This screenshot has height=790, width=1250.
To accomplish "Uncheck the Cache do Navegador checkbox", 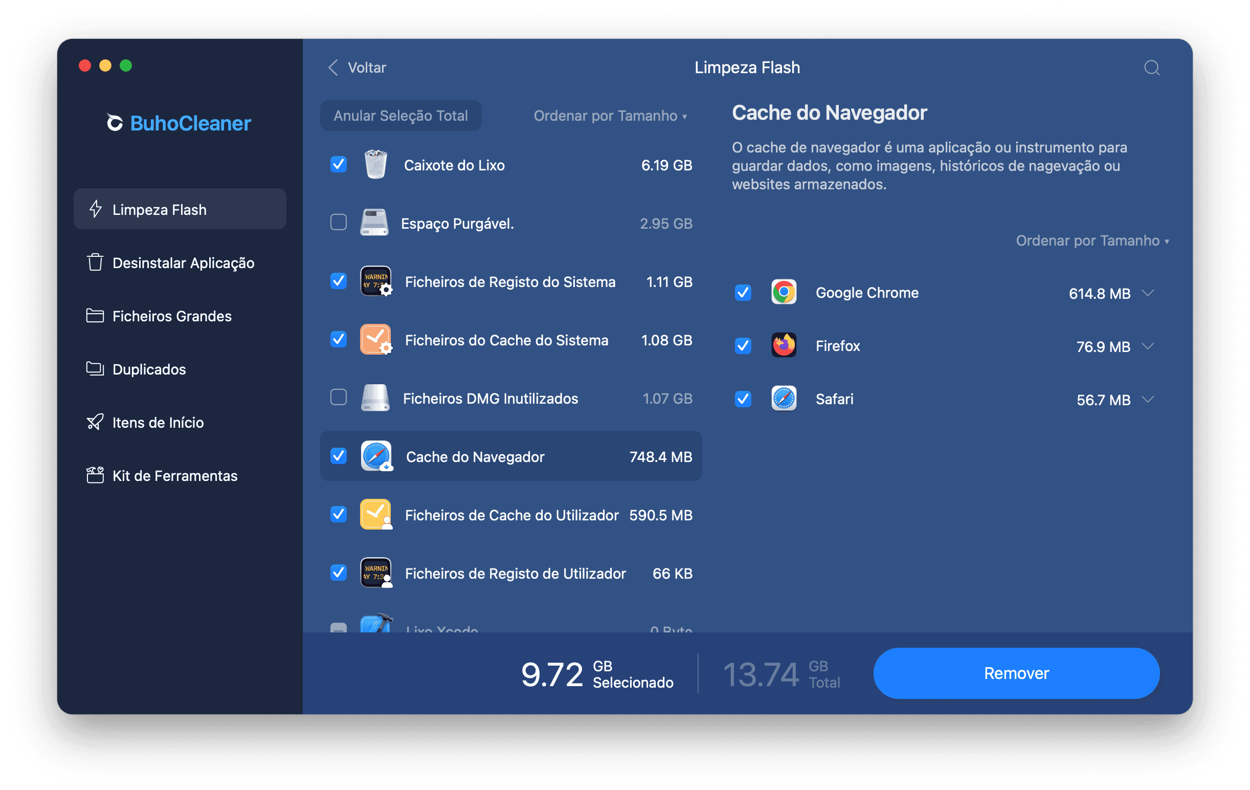I will [x=339, y=455].
